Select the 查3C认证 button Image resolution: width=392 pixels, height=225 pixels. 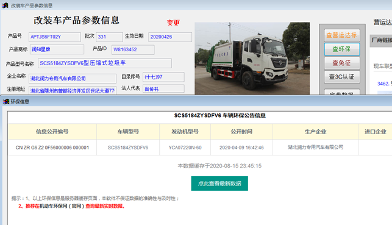coord(342,77)
